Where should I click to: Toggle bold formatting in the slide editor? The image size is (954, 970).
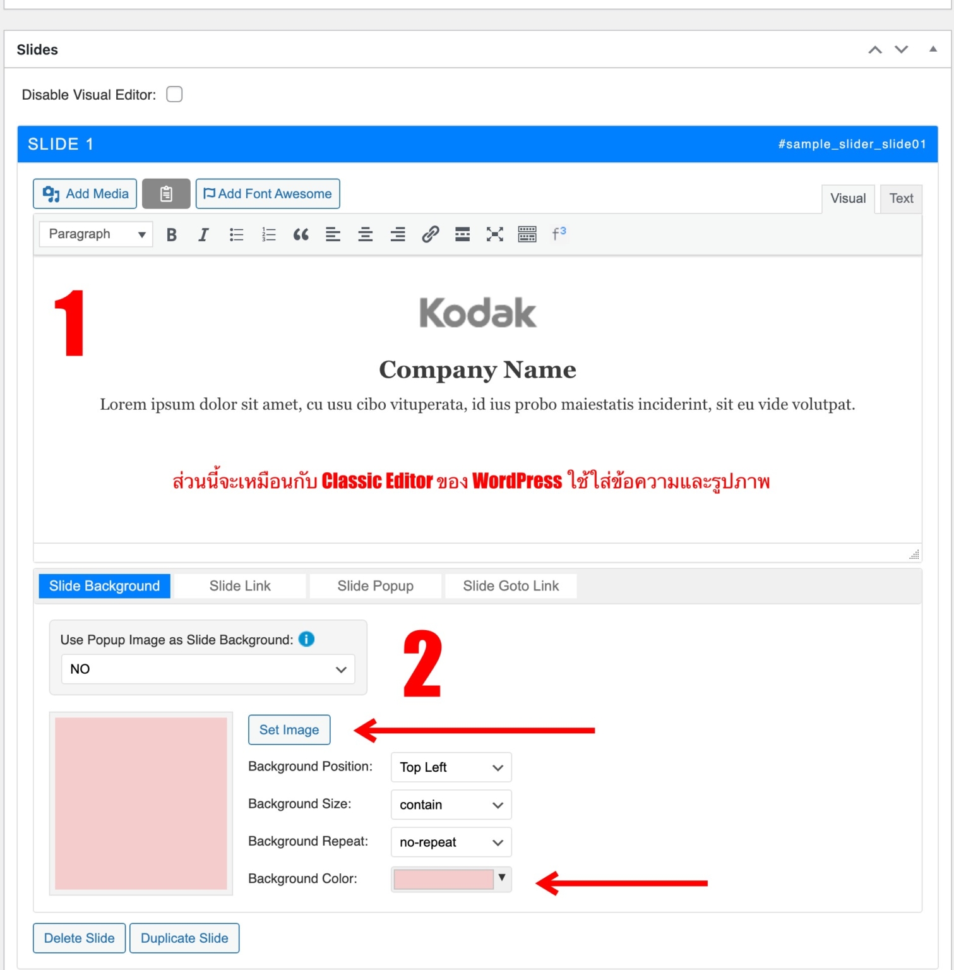tap(171, 235)
